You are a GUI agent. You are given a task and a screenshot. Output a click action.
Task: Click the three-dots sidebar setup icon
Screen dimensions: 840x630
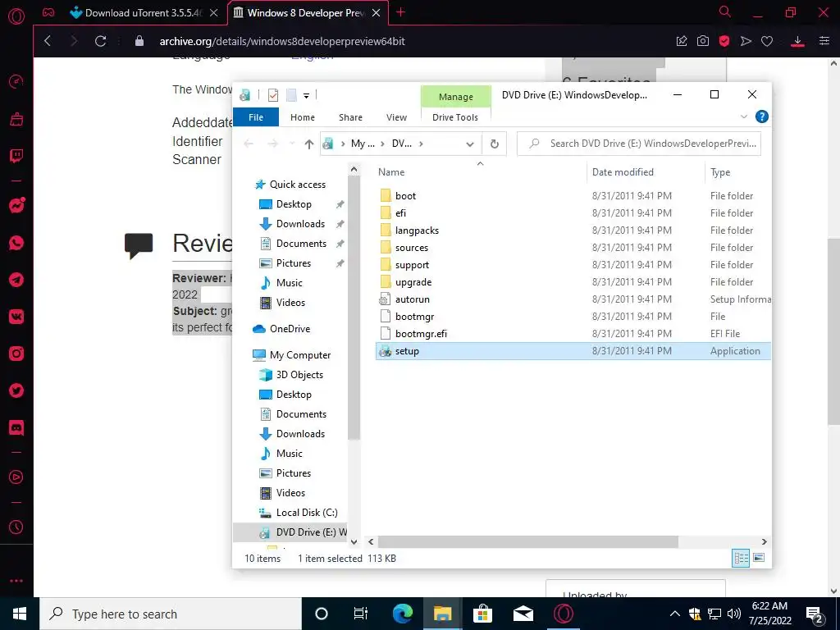pyautogui.click(x=16, y=581)
